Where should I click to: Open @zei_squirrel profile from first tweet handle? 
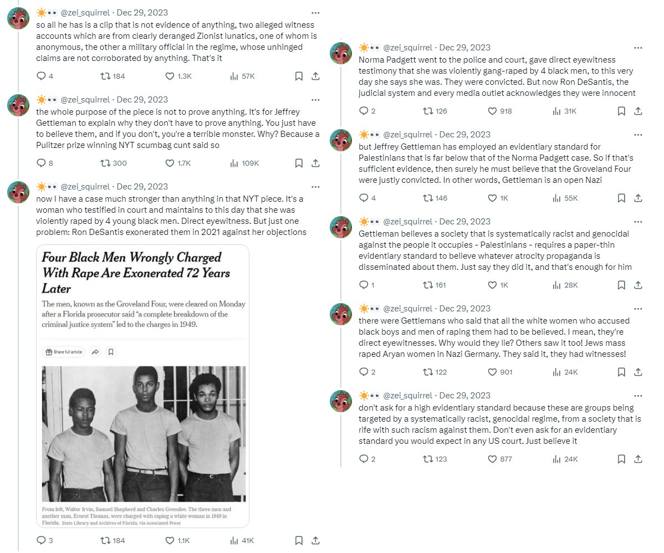pyautogui.click(x=85, y=13)
